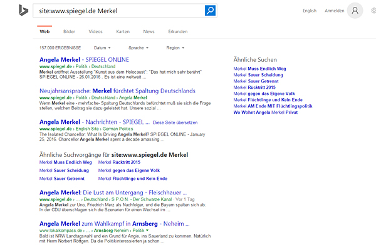Open the Erkunden tab

177,31
